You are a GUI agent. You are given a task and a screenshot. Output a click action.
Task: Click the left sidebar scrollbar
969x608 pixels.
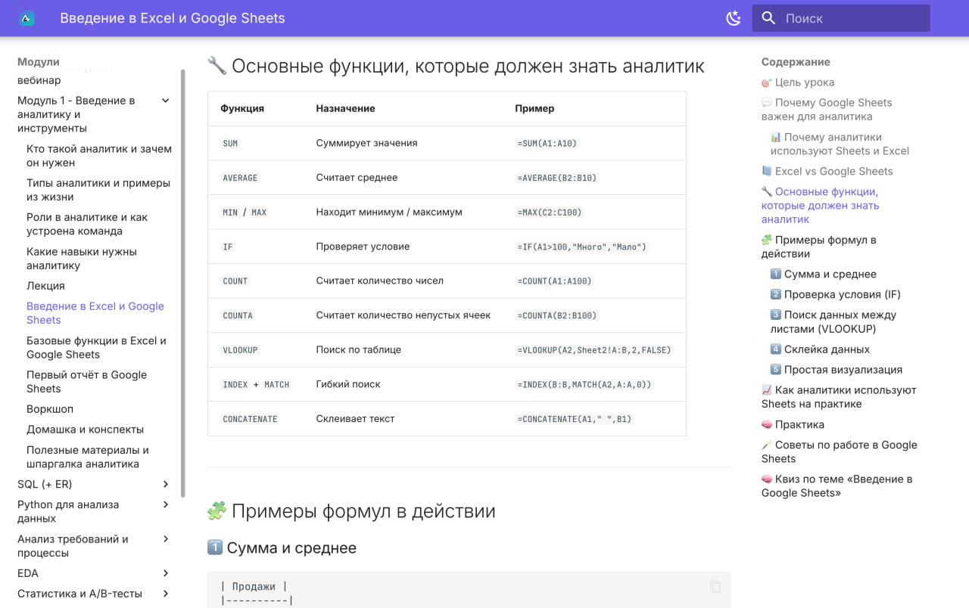point(183,284)
